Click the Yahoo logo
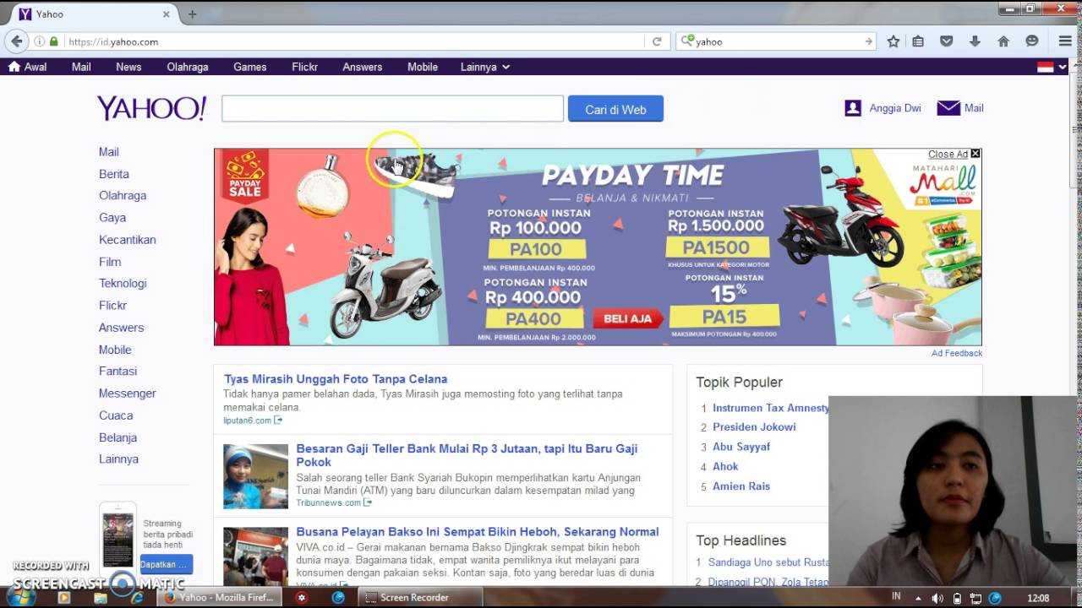The image size is (1082, 608). point(151,108)
